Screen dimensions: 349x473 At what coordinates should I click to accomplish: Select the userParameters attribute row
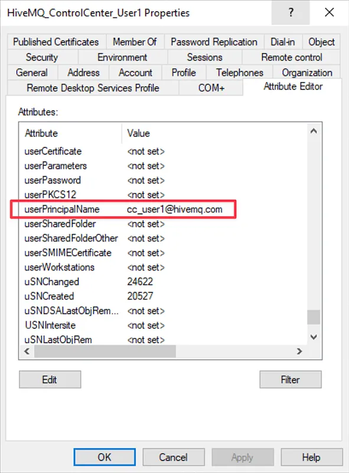pos(163,166)
